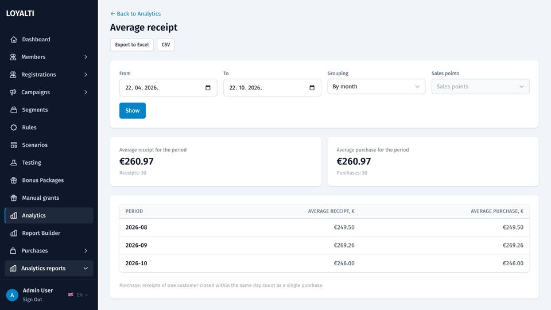Click the Segments icon

(14, 110)
